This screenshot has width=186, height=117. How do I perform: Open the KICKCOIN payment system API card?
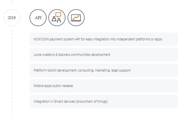[104, 39]
